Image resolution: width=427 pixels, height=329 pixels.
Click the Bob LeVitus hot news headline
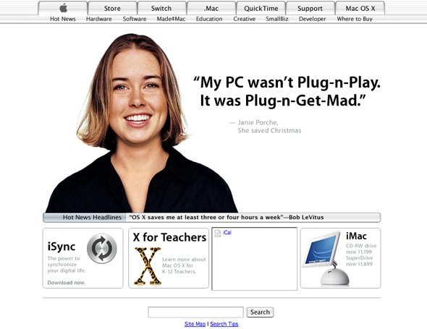[x=227, y=218]
